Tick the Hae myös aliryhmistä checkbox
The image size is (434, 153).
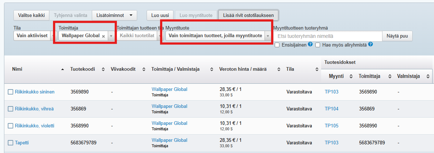[318, 45]
